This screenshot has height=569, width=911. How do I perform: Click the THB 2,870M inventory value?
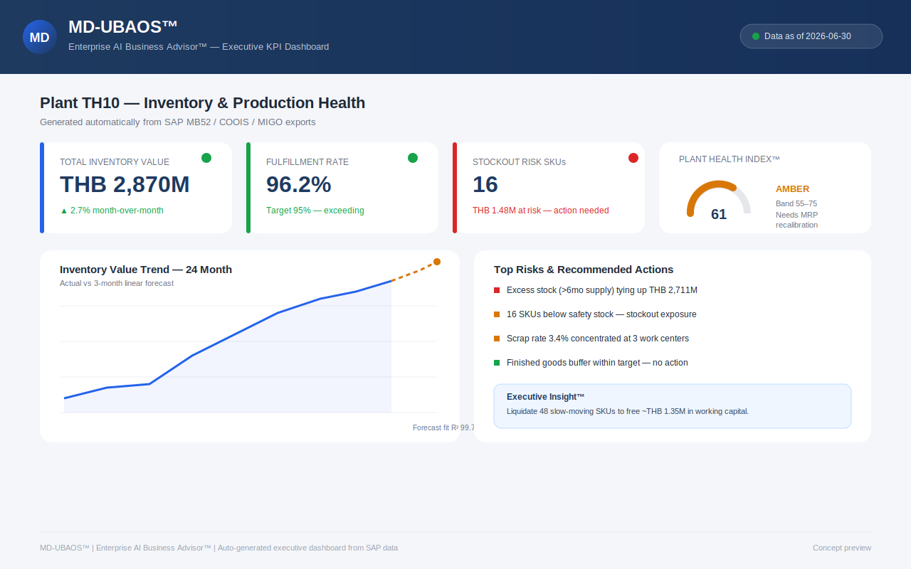pos(125,185)
